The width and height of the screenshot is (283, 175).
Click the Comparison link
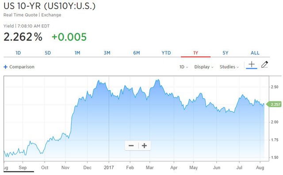pos(22,67)
